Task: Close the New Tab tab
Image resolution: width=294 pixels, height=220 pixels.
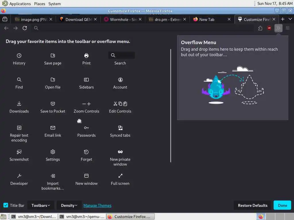Action: coord(229,19)
